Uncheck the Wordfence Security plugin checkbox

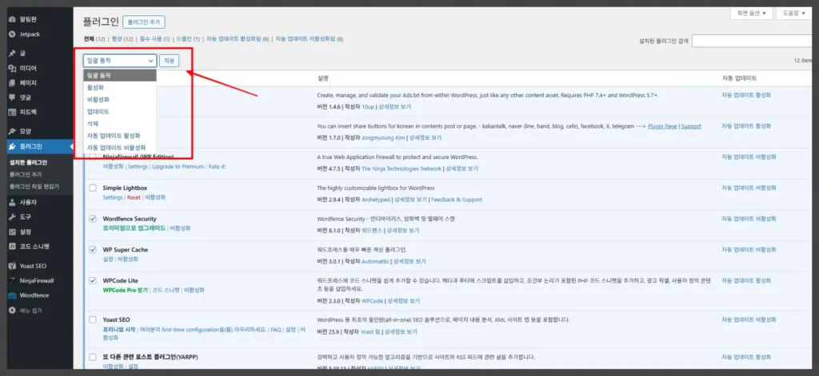pyautogui.click(x=93, y=219)
